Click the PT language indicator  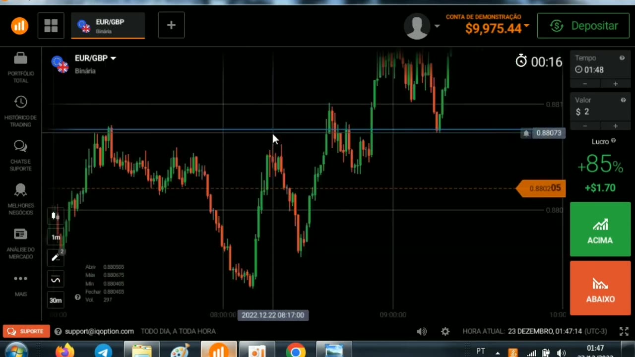pos(480,351)
